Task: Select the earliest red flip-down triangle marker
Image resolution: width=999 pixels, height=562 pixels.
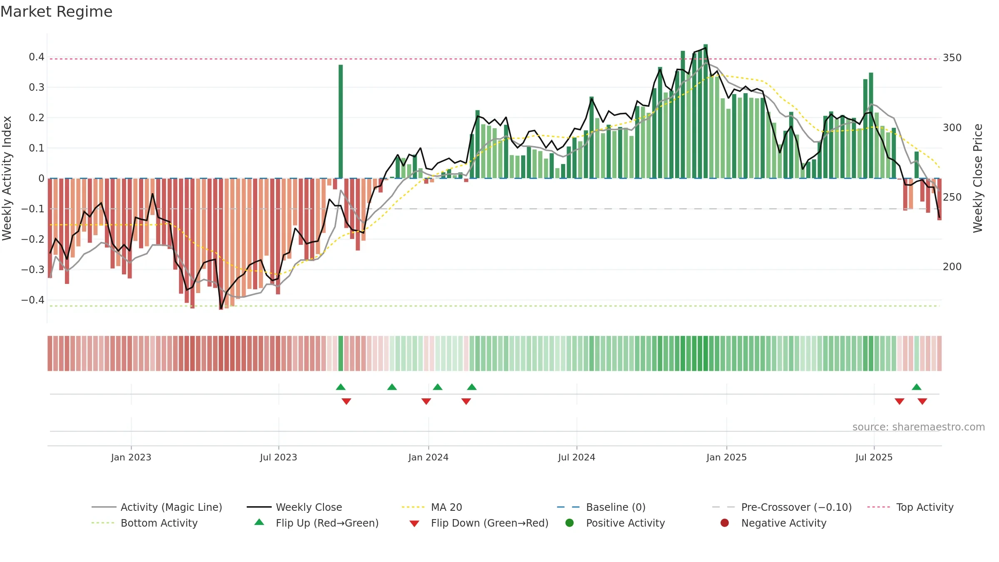Action: click(346, 401)
